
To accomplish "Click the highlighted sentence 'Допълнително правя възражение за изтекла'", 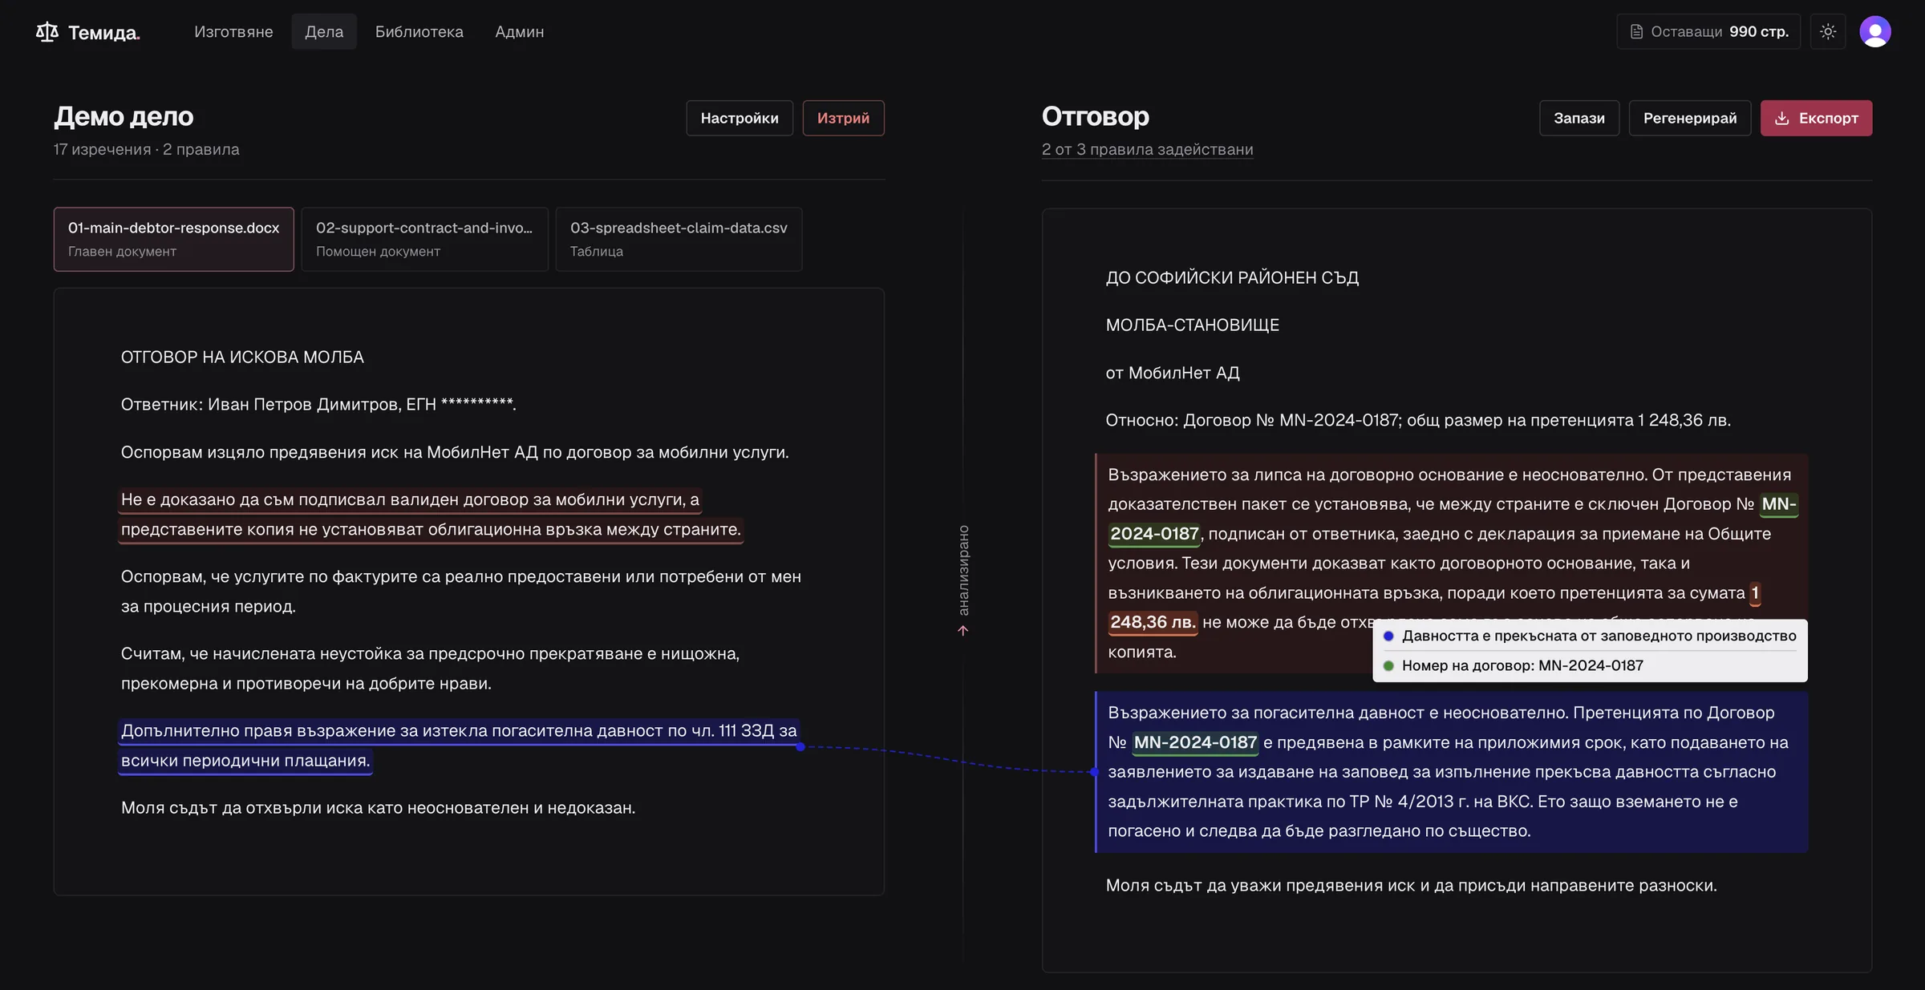I will point(459,746).
